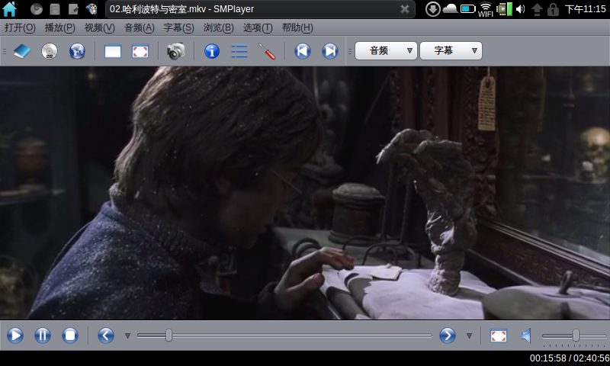Click the time readout 00:15:58 / 02:40:56
The height and width of the screenshot is (366, 610).
(570, 358)
